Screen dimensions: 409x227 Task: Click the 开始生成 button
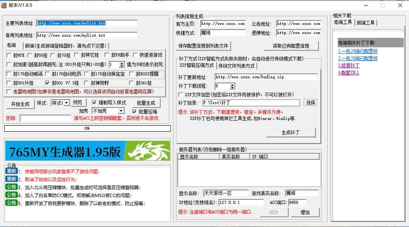[x=20, y=104]
